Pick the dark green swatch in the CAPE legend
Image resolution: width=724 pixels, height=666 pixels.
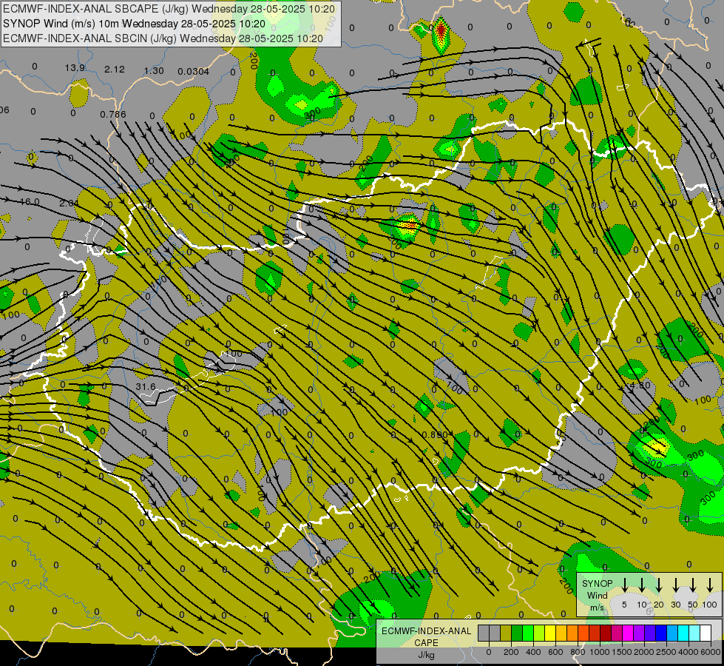pos(517,633)
